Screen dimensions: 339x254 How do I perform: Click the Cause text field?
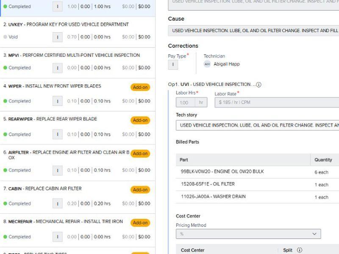click(x=253, y=31)
